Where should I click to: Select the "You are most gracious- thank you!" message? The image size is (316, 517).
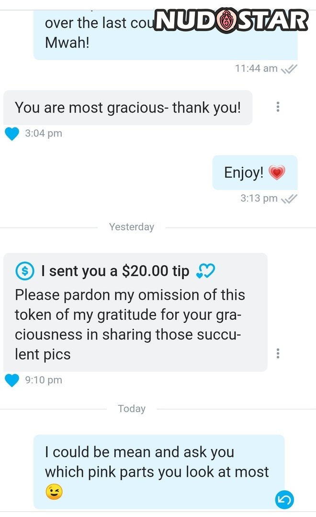(x=128, y=108)
